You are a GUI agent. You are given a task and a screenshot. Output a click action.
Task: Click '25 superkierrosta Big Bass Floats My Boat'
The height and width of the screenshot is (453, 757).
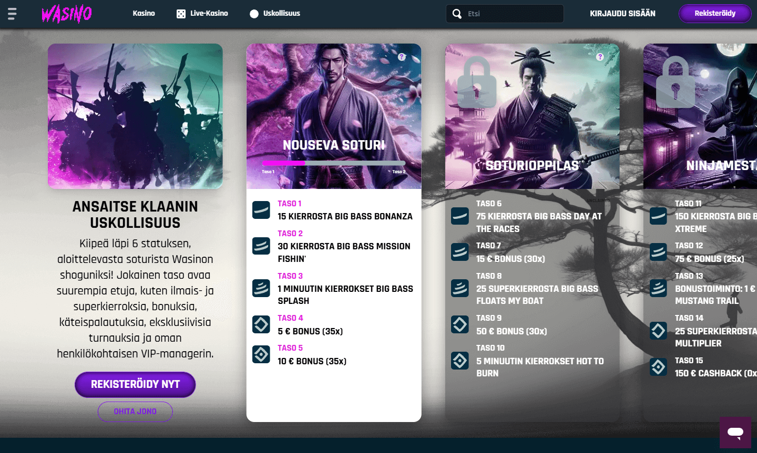coord(537,295)
